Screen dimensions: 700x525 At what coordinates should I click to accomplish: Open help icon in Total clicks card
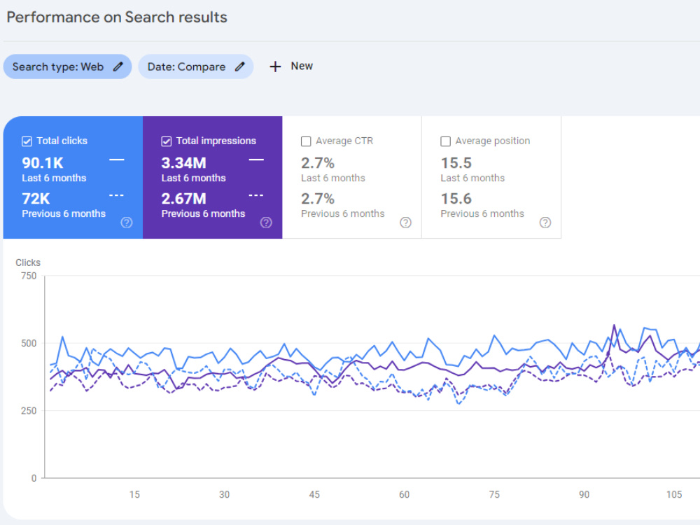127,223
